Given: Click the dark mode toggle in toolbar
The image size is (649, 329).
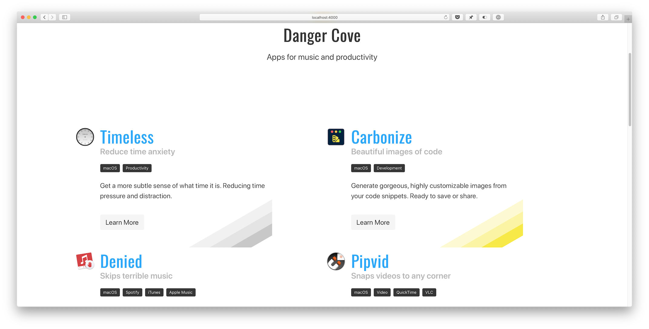Looking at the screenshot, I should click(484, 17).
